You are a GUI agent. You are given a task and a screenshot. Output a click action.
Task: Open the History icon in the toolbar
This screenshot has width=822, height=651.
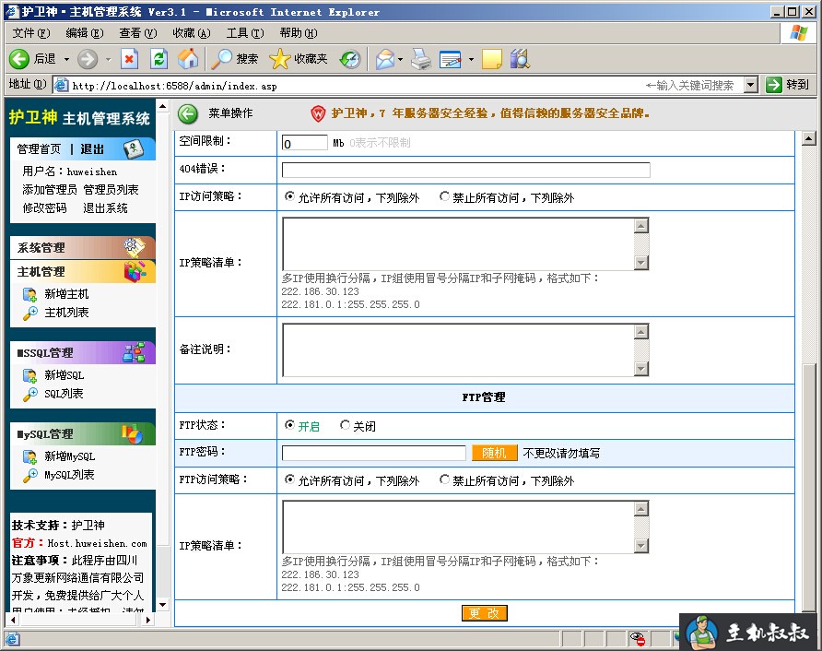349,59
